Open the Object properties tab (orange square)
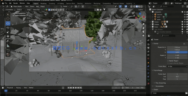 pos(148,63)
